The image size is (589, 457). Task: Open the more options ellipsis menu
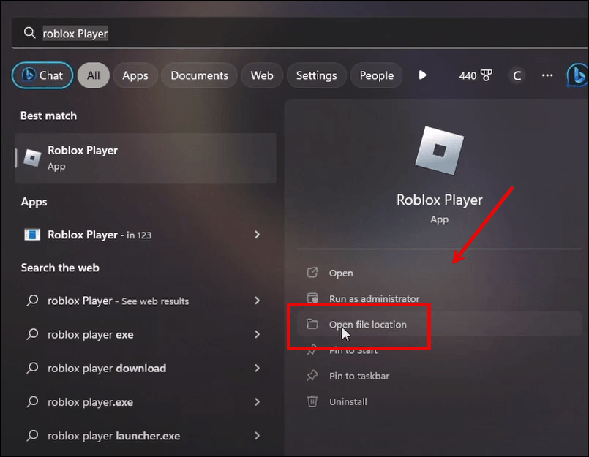(547, 75)
